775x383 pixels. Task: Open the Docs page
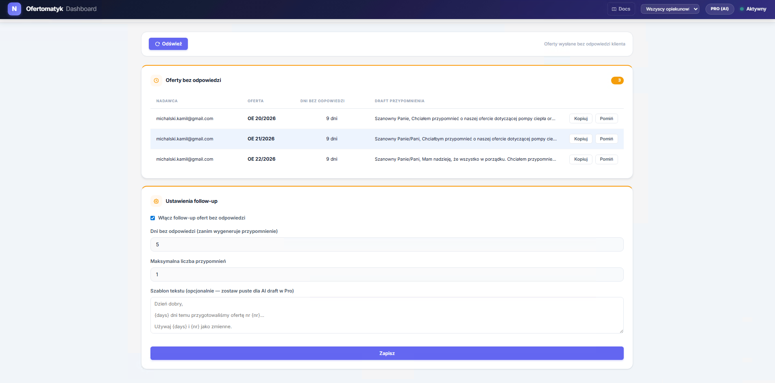pyautogui.click(x=620, y=9)
